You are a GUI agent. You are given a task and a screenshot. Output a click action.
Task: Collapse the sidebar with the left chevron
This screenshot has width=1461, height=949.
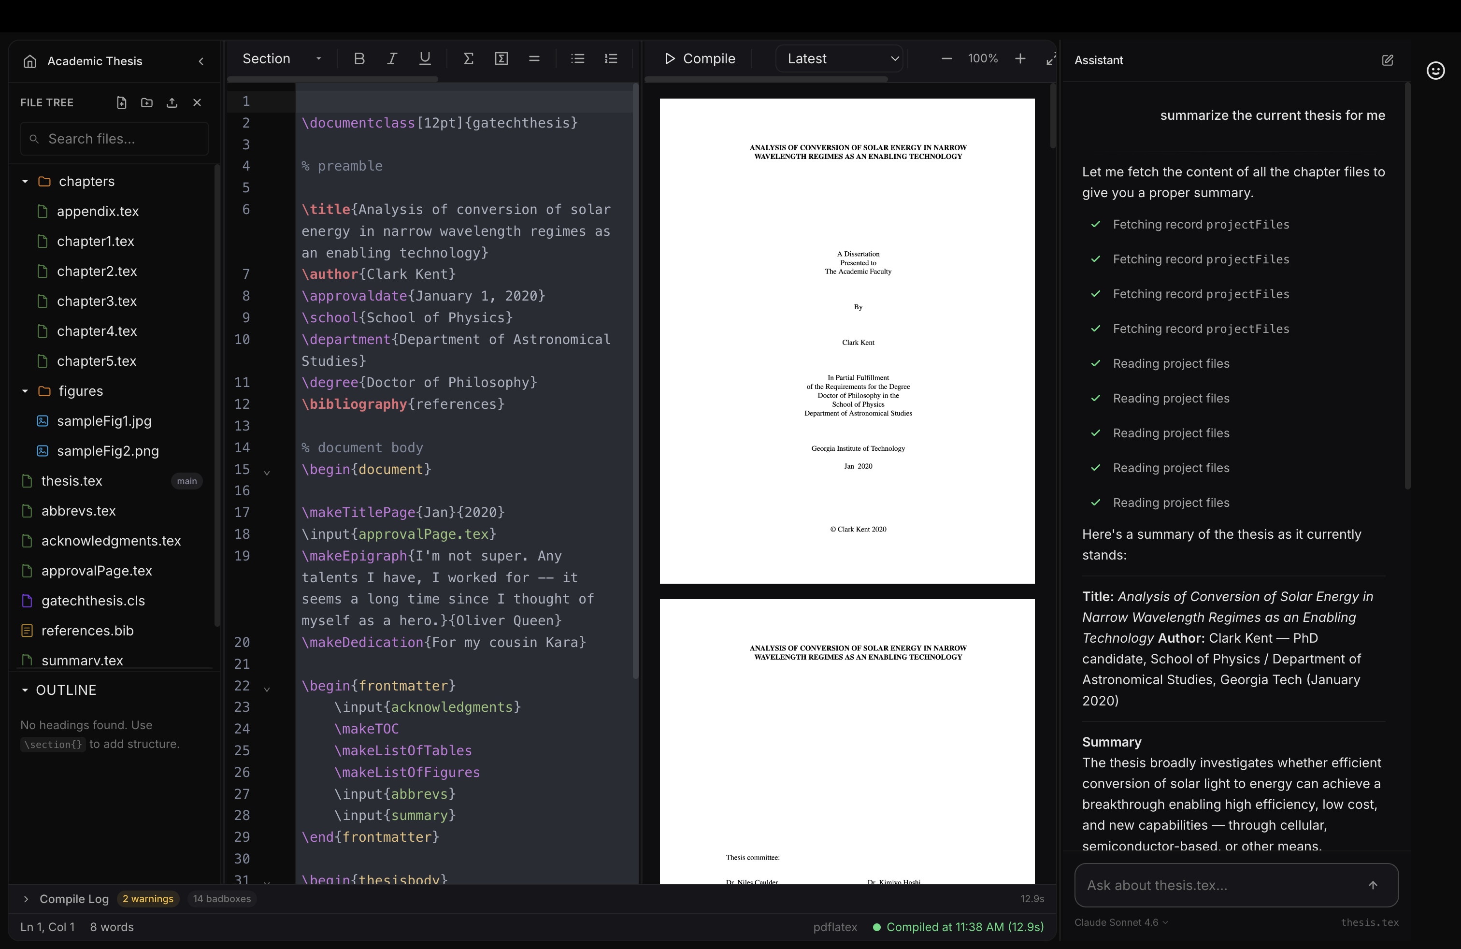[x=201, y=61]
